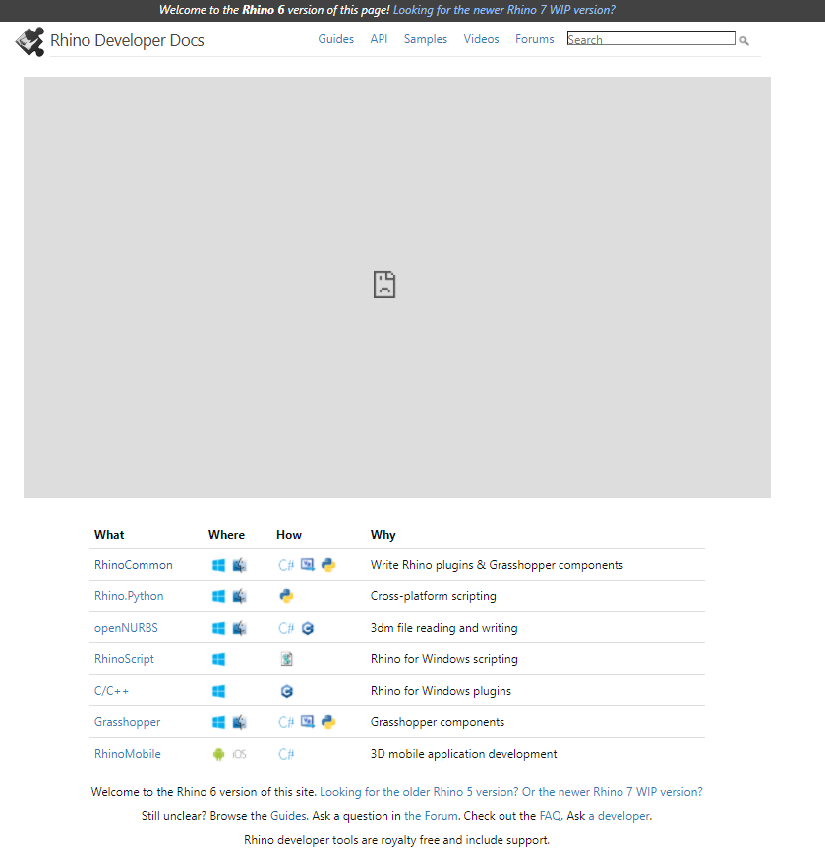Click 'Rhino for Windows plugins' text

click(x=441, y=691)
